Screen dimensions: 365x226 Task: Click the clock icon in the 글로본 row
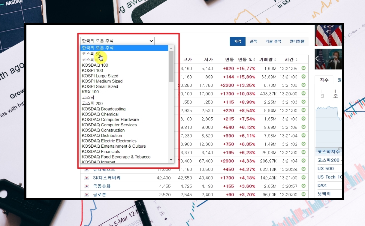tap(303, 194)
